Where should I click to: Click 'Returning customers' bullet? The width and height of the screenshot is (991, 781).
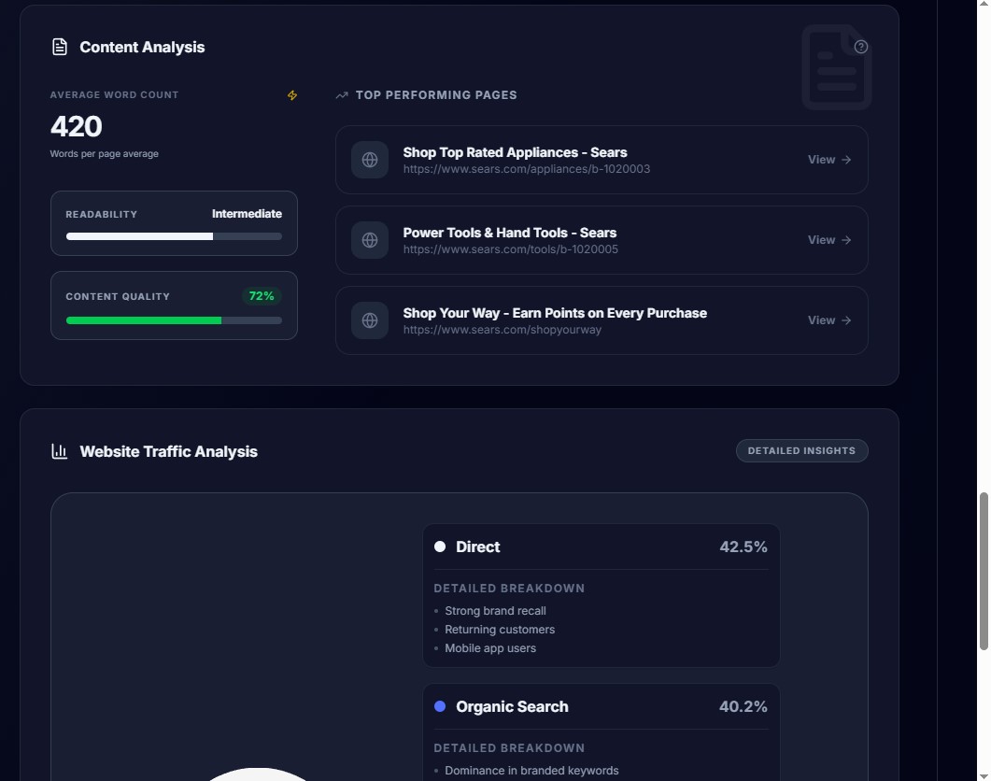tap(500, 630)
